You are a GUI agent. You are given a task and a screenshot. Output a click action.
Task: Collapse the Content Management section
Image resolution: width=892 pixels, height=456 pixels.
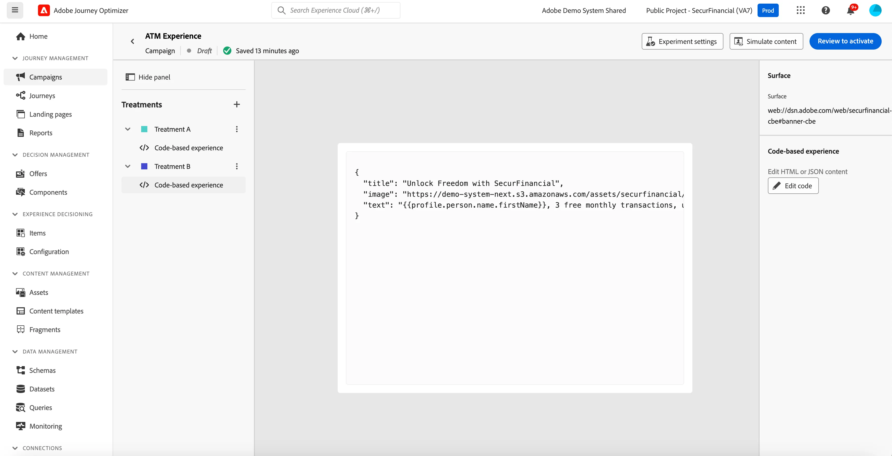tap(15, 273)
